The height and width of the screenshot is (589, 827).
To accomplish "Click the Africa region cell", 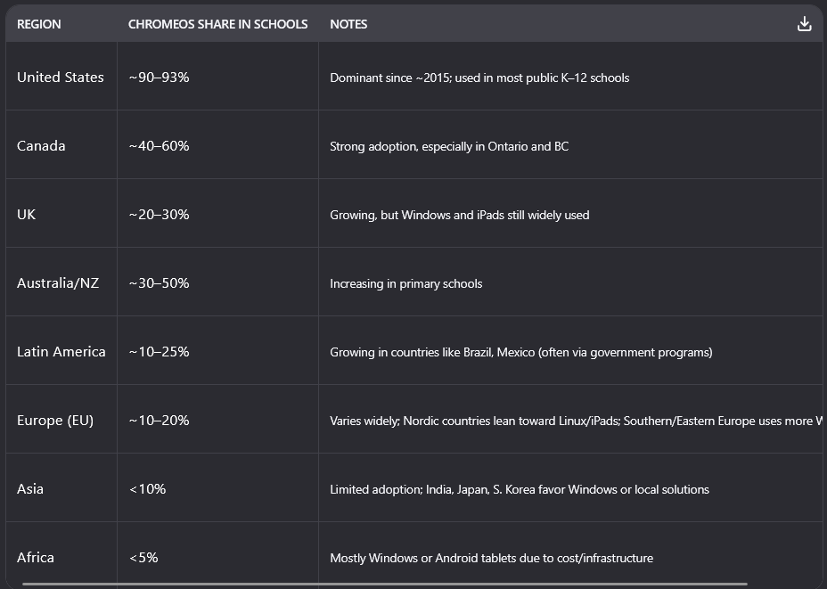I will (36, 558).
